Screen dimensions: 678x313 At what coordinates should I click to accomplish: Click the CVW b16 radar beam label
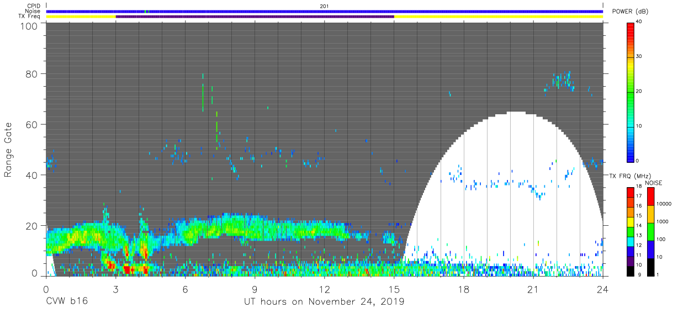67,302
